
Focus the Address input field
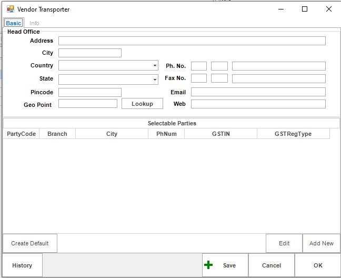pyautogui.click(x=192, y=41)
